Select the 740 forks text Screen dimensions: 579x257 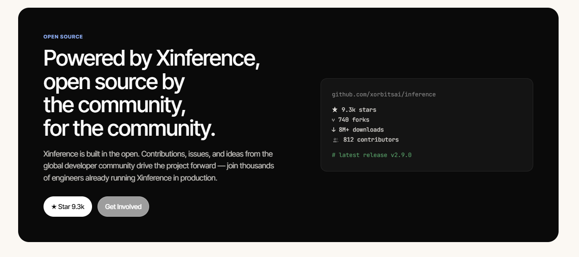pos(354,120)
